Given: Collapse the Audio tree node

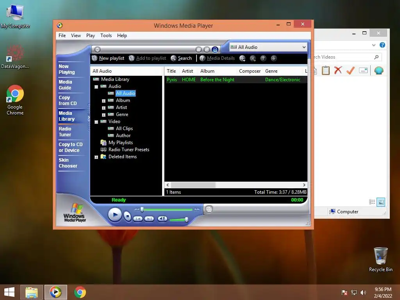Looking at the screenshot, I should coord(96,87).
